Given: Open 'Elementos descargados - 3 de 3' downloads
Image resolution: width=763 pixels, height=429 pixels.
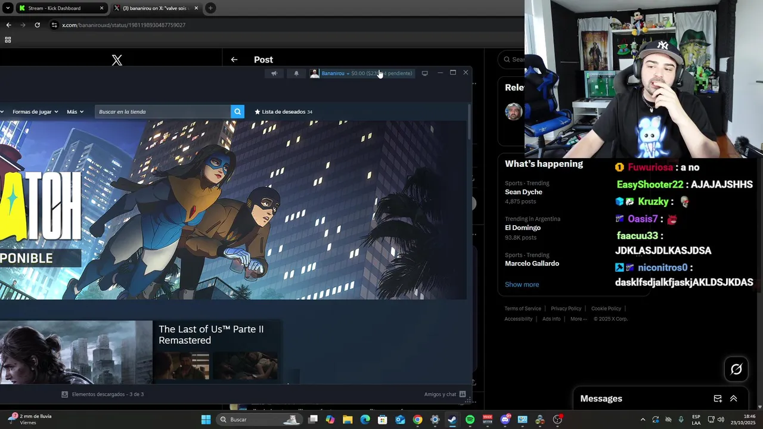Looking at the screenshot, I should (103, 394).
